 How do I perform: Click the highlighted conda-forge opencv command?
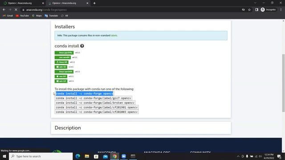[84, 93]
